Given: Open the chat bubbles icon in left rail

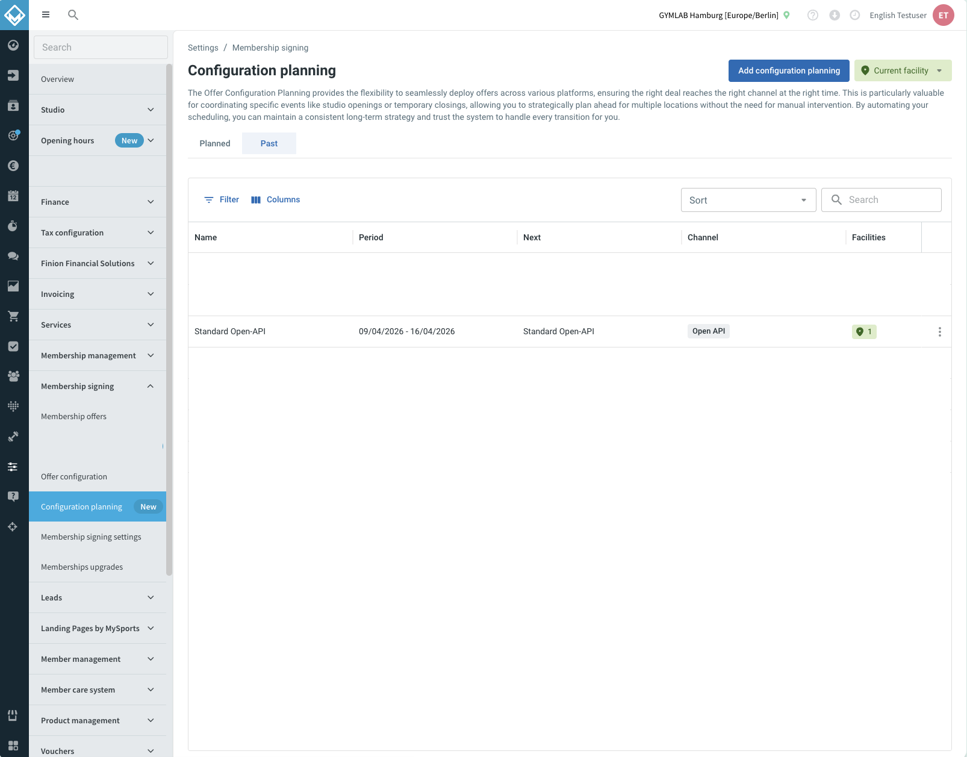Looking at the screenshot, I should click(13, 256).
